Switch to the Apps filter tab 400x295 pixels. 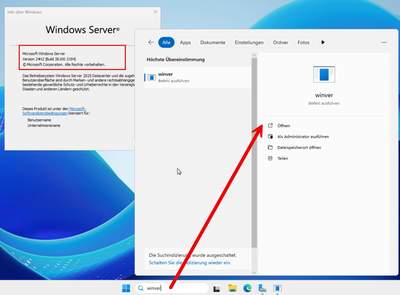tap(185, 42)
